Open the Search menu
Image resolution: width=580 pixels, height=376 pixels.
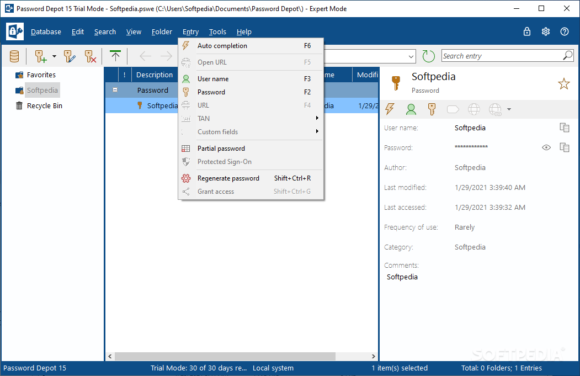[x=105, y=32]
